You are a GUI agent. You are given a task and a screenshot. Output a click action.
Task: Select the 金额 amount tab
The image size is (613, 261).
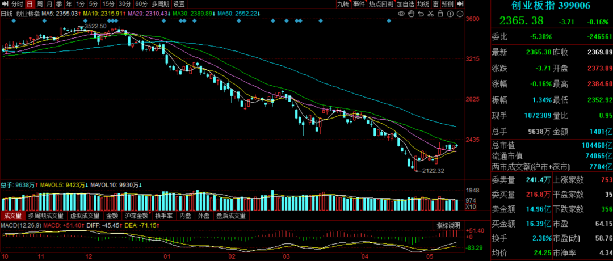112,216
